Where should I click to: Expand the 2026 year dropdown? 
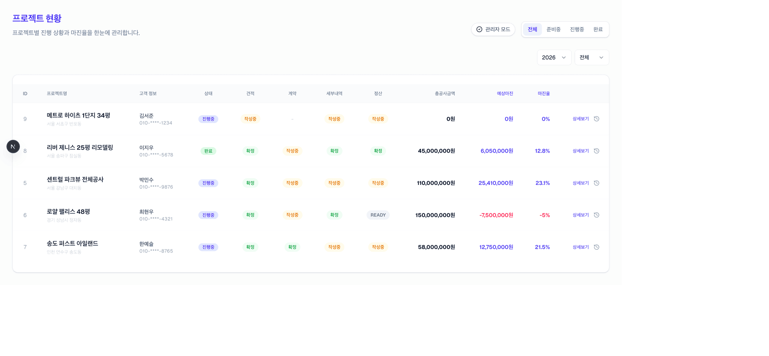(554, 57)
